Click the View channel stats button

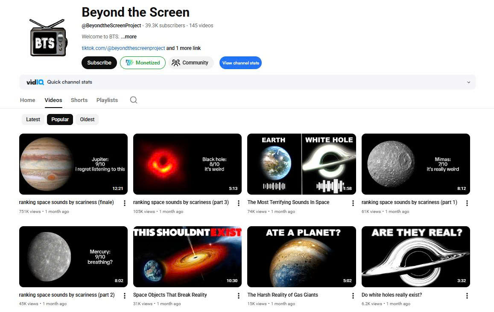pos(240,63)
